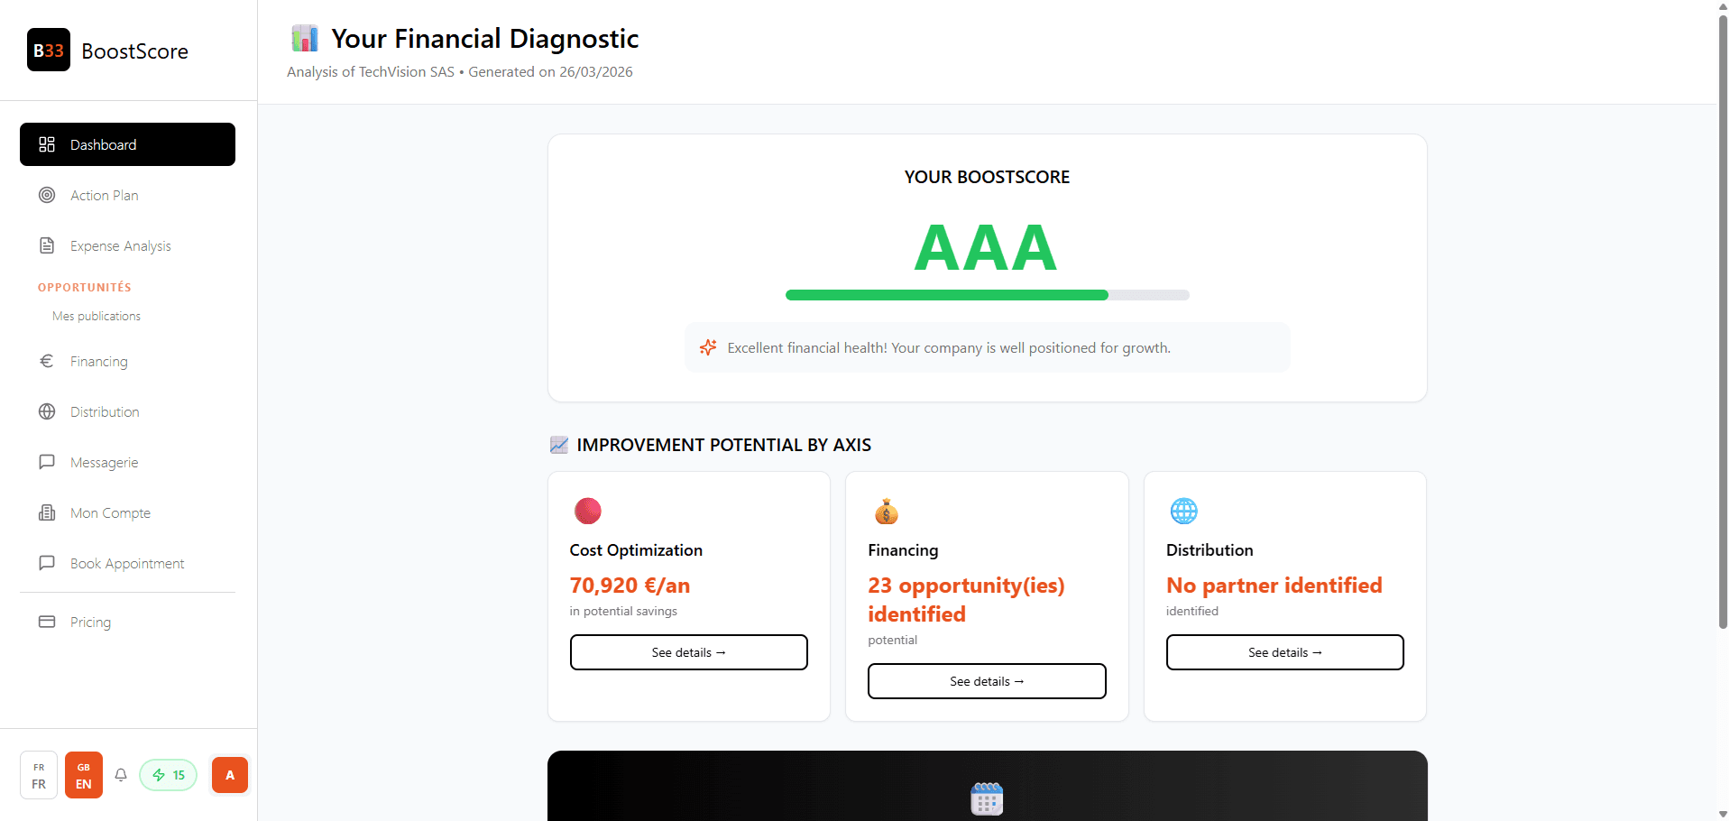Open Messagerie via the speech bubble icon

pyautogui.click(x=47, y=462)
